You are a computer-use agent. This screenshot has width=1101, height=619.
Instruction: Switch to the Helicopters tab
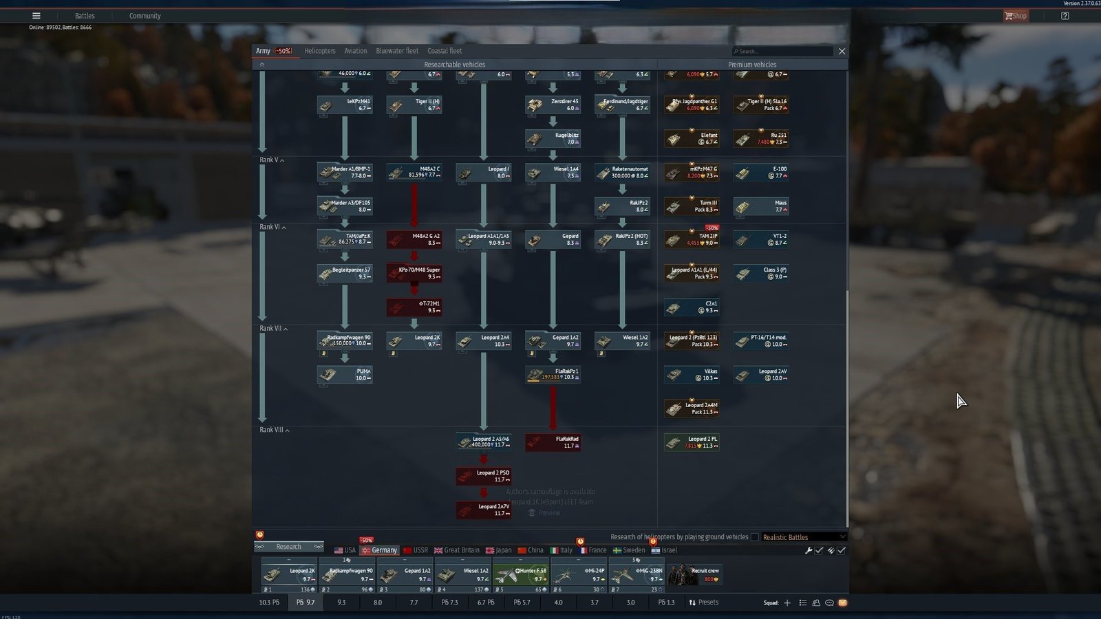click(320, 51)
